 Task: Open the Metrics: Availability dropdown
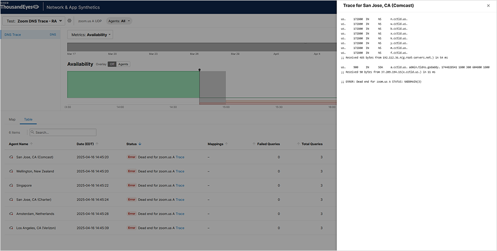click(90, 35)
